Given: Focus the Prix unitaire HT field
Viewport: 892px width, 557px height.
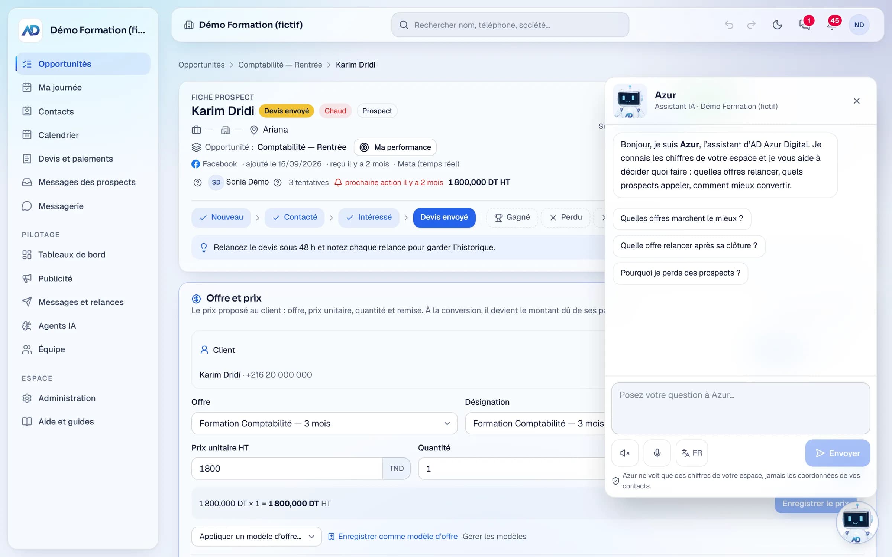Looking at the screenshot, I should click(287, 469).
